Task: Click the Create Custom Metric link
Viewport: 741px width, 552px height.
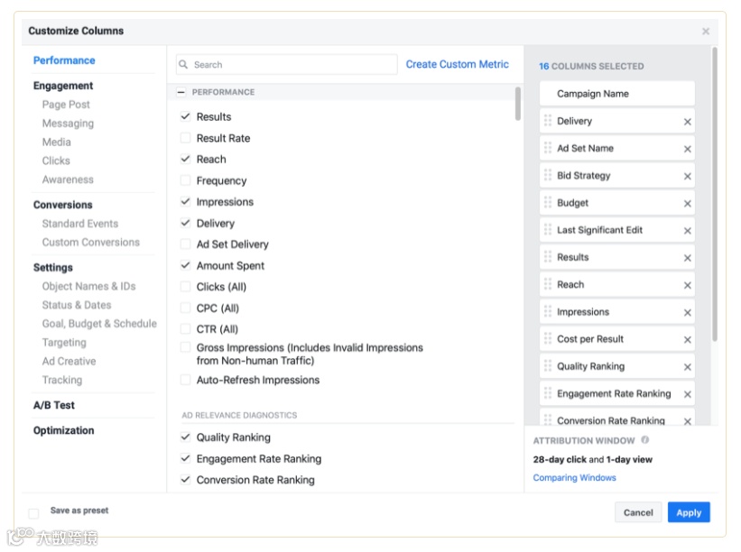Action: click(457, 65)
